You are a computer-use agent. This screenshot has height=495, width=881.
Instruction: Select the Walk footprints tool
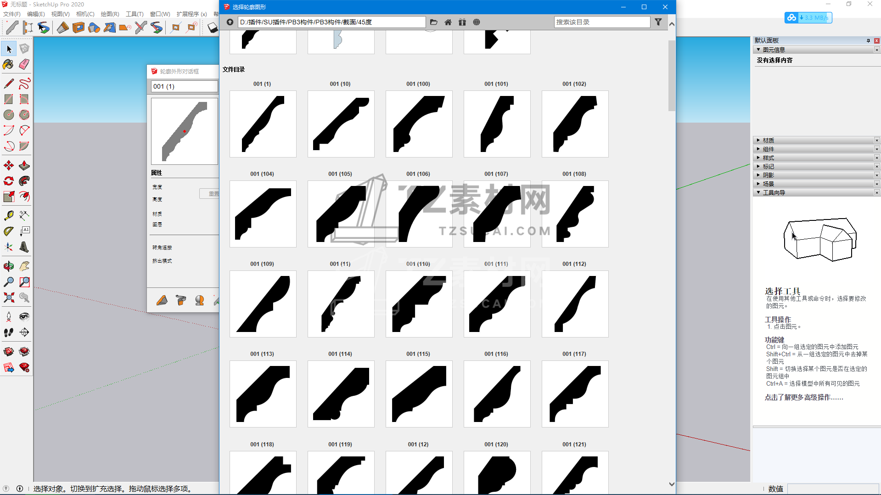[x=9, y=332]
